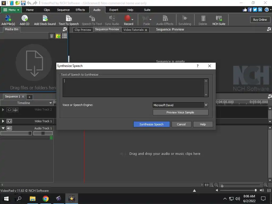Open Add Stock Sound

tap(45, 20)
